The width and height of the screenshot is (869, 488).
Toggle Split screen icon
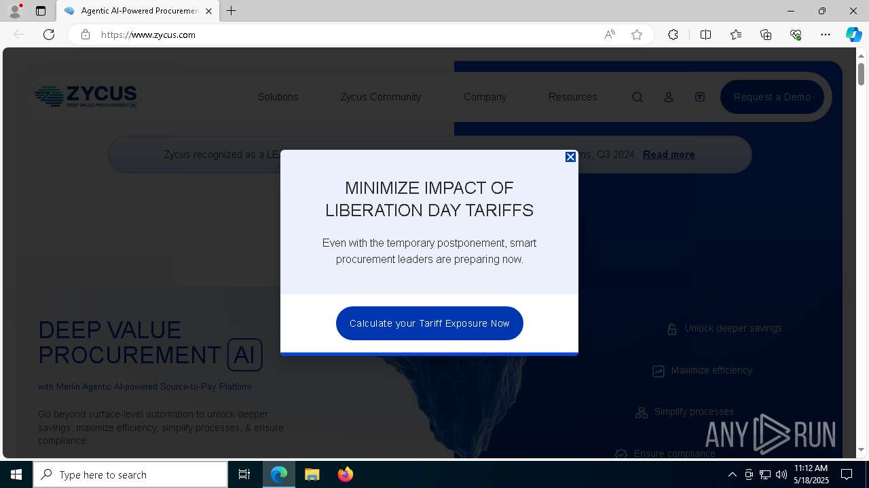click(x=705, y=35)
